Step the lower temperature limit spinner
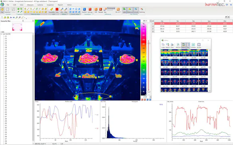This screenshot has height=145, width=233. click(x=150, y=97)
